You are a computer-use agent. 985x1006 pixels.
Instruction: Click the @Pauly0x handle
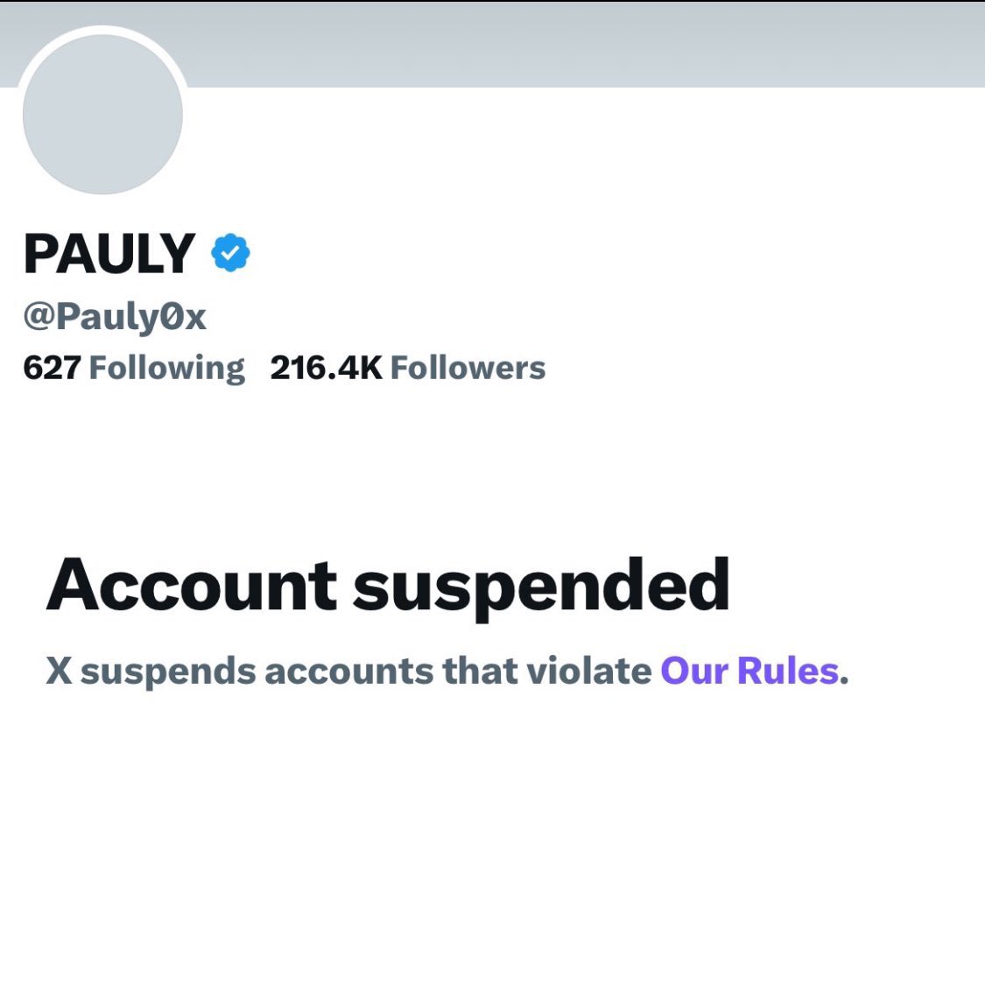click(115, 316)
